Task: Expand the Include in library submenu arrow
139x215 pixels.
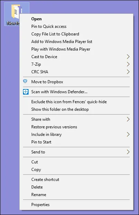Action: point(128,135)
